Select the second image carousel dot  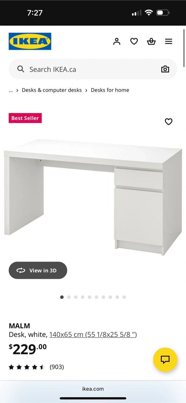pos(69,297)
